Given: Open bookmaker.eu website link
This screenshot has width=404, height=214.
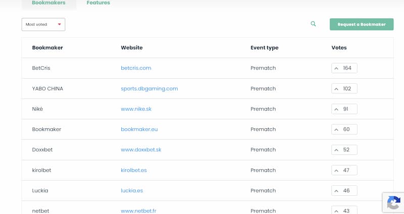Looking at the screenshot, I should (139, 129).
